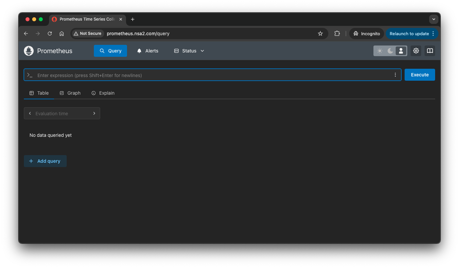Close the Prometheus Time Series tab
459x268 pixels.
[x=121, y=19]
